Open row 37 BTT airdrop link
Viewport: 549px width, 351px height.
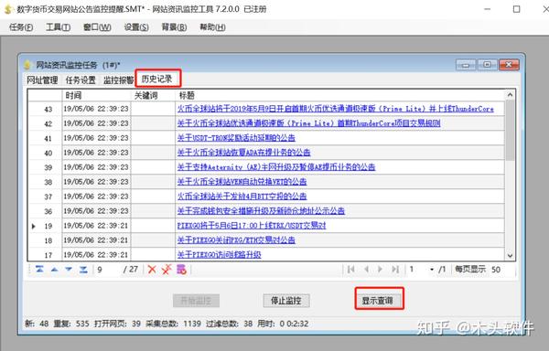pos(242,197)
